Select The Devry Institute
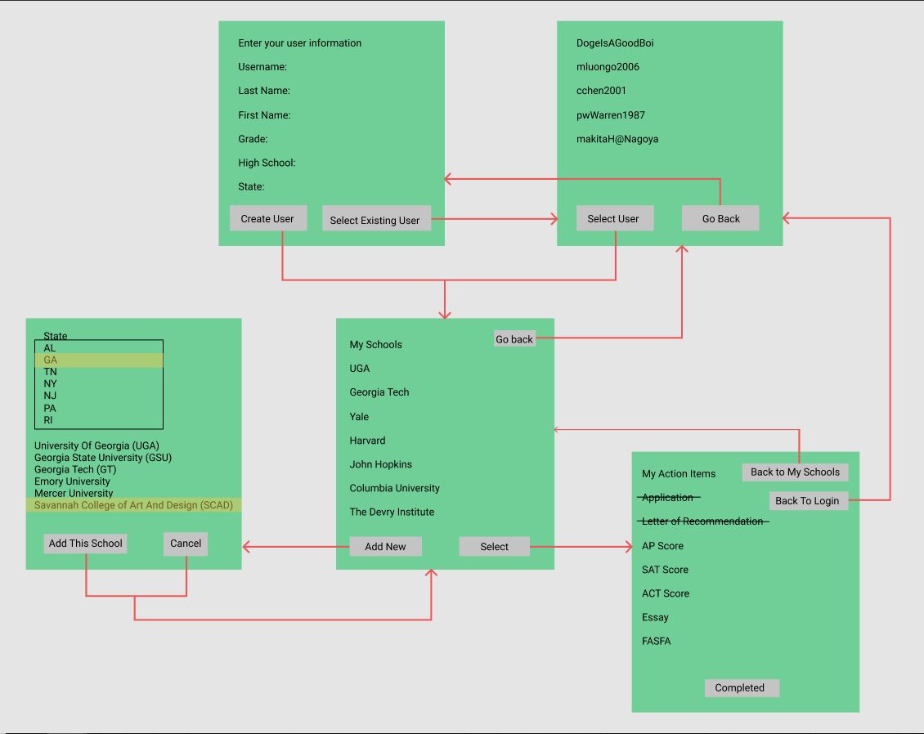This screenshot has height=734, width=924. (x=392, y=512)
